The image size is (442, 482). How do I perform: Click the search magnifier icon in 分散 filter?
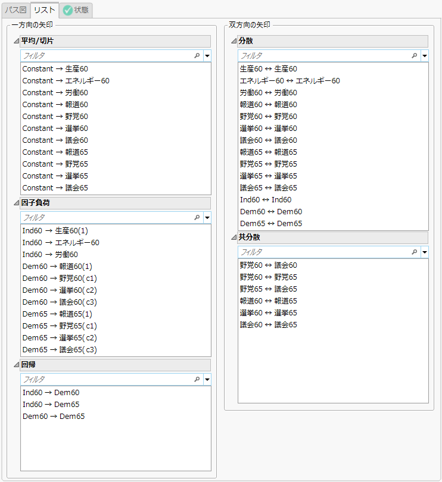click(x=414, y=56)
